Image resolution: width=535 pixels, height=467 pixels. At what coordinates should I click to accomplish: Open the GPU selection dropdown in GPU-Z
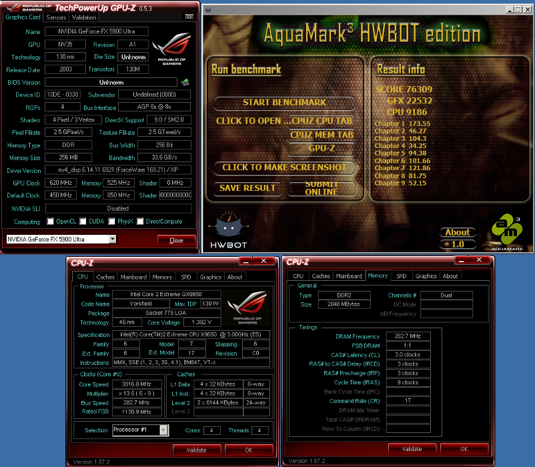click(x=113, y=239)
